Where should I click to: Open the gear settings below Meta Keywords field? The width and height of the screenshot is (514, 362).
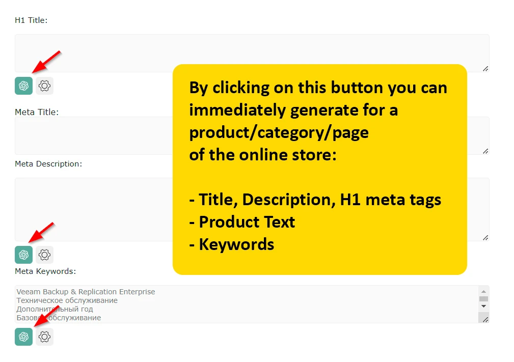pos(45,337)
